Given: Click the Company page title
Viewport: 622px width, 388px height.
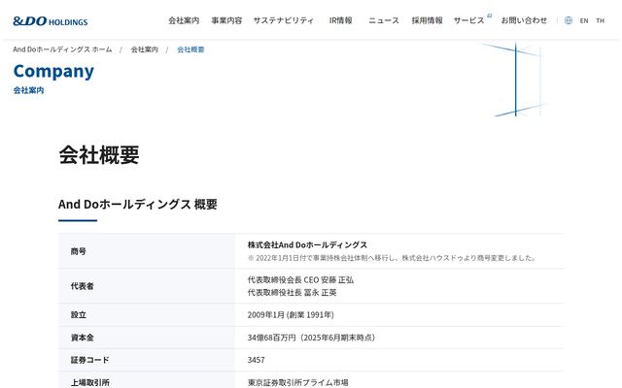Looking at the screenshot, I should (x=53, y=72).
